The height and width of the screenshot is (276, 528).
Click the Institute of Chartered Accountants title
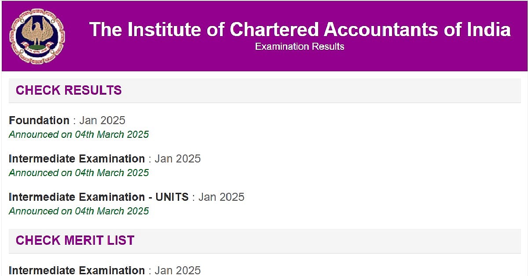[300, 29]
